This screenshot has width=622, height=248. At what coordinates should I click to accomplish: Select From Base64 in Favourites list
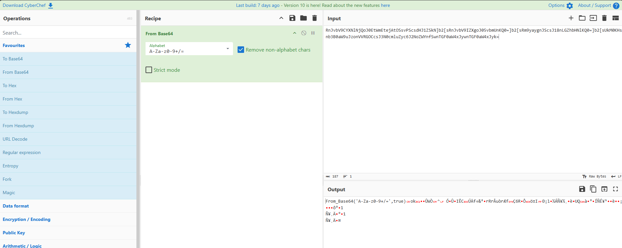pos(68,72)
